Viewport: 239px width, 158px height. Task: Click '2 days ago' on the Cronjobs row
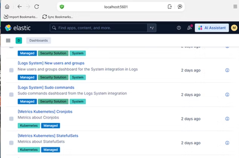click(191, 119)
